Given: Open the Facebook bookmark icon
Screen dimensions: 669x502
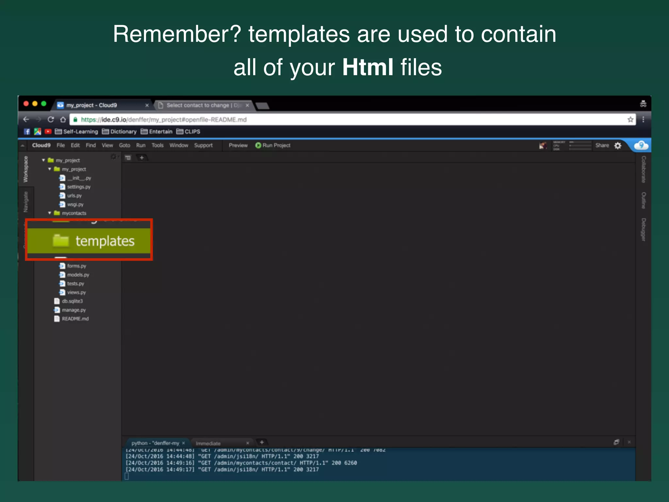Looking at the screenshot, I should [x=27, y=131].
